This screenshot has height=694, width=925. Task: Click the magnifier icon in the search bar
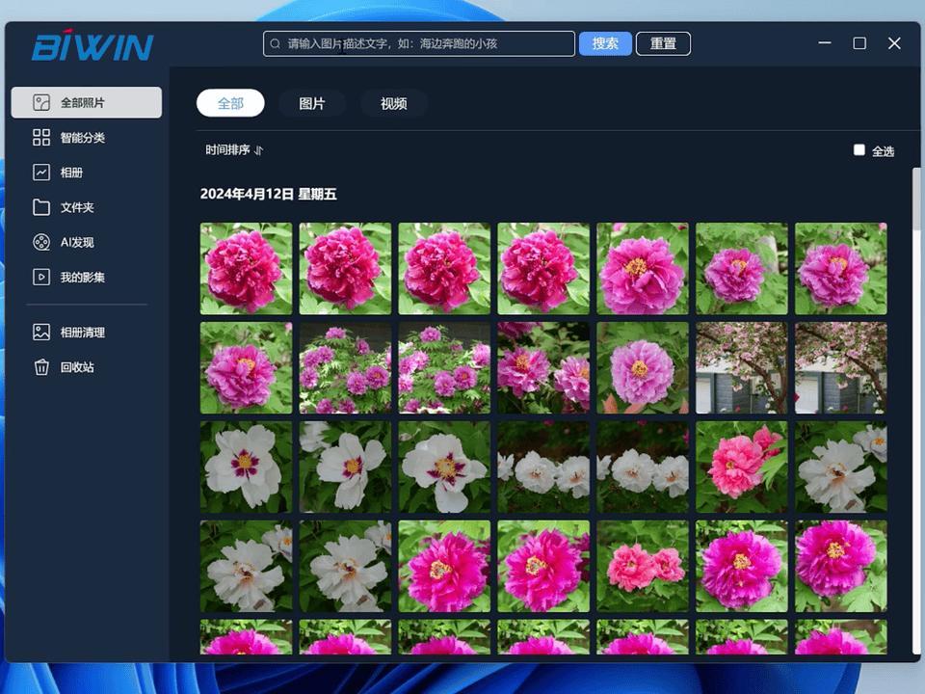coord(273,42)
